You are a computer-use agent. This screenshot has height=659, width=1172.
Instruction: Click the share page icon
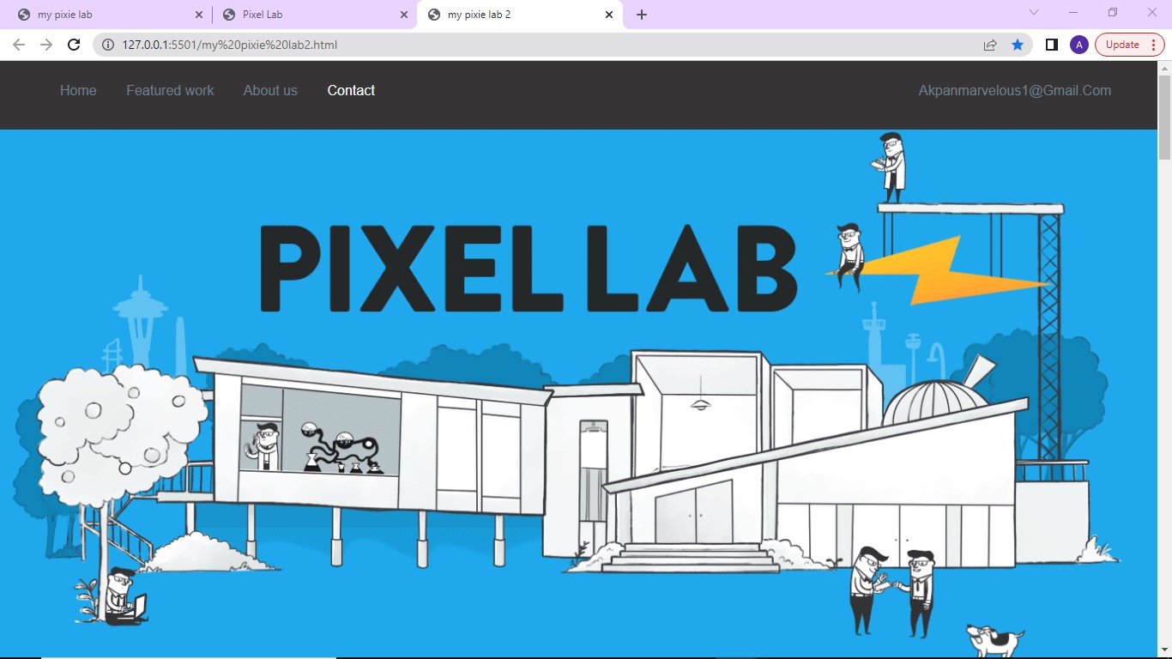(x=990, y=45)
